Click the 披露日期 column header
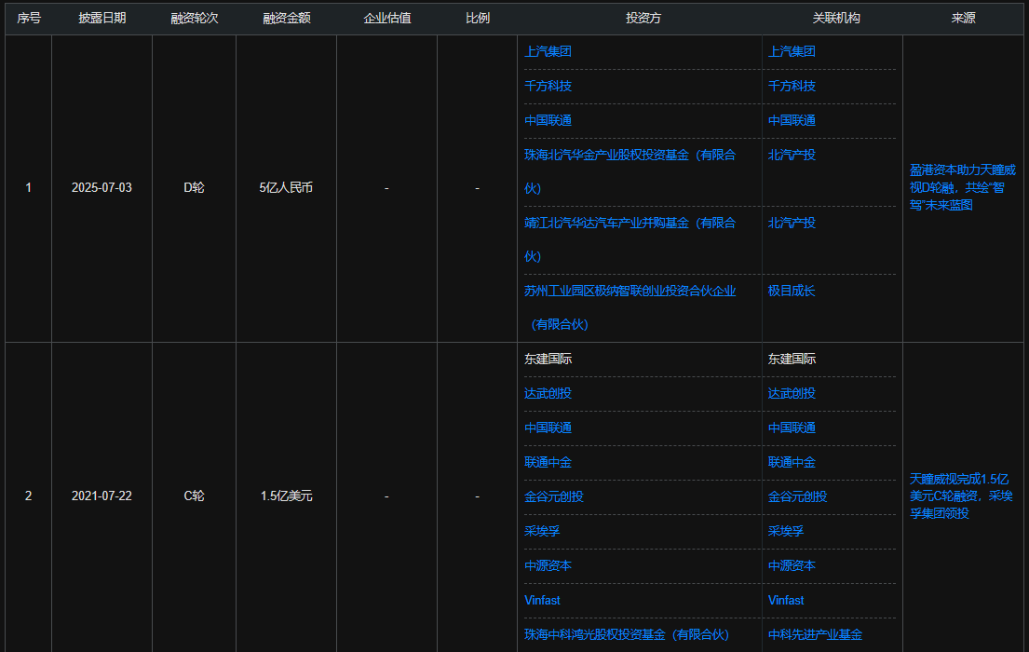 point(102,19)
